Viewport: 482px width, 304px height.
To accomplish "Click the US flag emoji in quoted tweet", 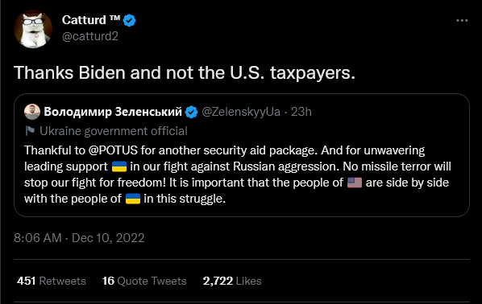I will 355,183.
